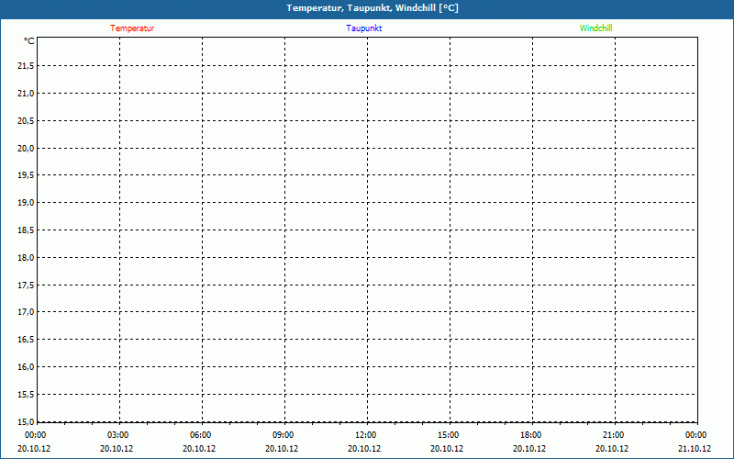Click the 20,0 y-axis value

click(26, 149)
